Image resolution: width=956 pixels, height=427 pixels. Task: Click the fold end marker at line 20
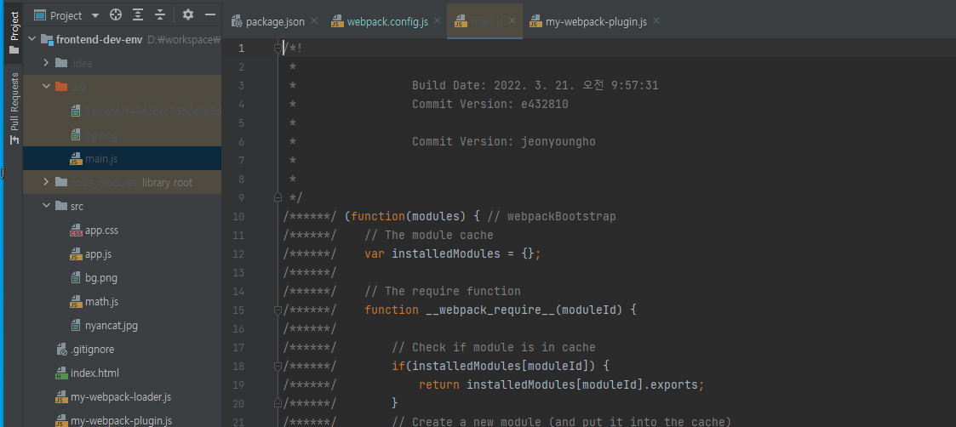click(278, 403)
